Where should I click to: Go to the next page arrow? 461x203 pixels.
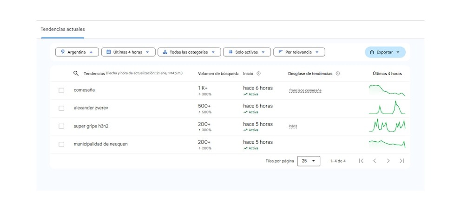click(x=388, y=161)
